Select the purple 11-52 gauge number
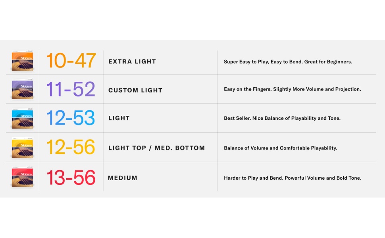The image size is (385, 238). (x=71, y=90)
